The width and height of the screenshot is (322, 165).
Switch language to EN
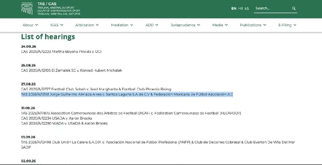234,8
